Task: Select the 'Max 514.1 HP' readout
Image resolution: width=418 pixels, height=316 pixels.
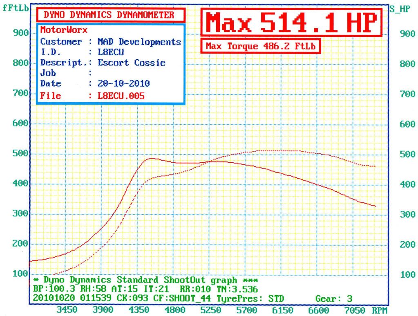Action: [x=291, y=22]
